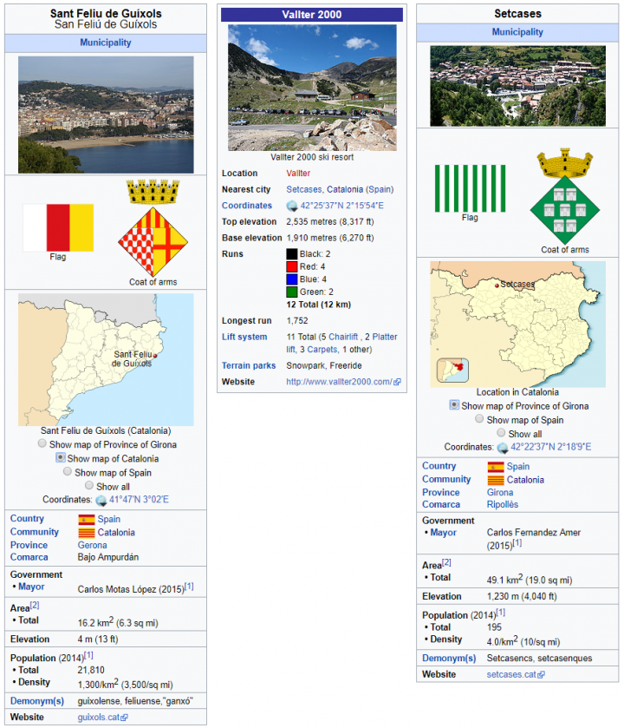Click Setcases Girona province location map

pyautogui.click(x=517, y=324)
